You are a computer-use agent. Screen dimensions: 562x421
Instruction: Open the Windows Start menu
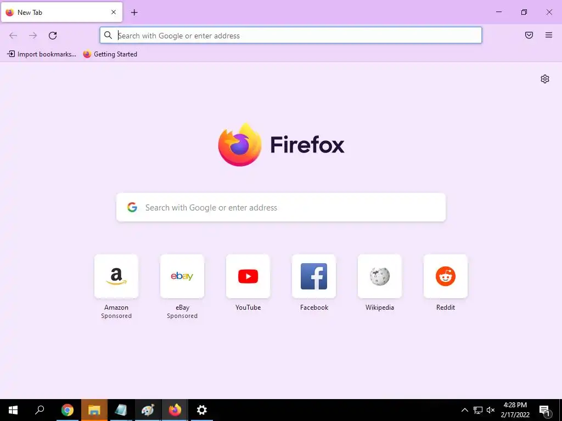[13, 410]
